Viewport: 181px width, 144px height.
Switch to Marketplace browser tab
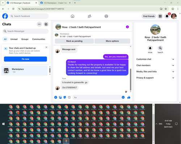pyautogui.click(x=55, y=3)
